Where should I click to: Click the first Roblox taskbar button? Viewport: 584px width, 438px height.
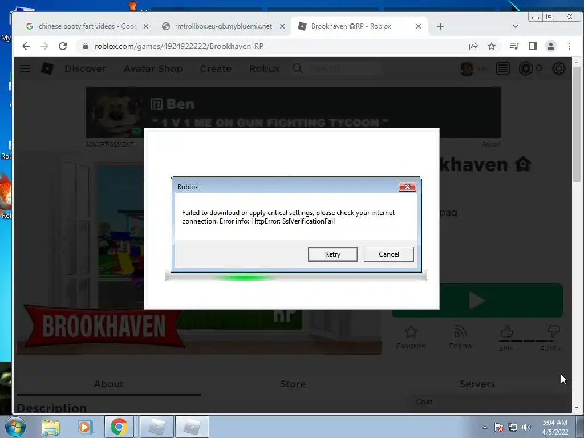(x=156, y=427)
